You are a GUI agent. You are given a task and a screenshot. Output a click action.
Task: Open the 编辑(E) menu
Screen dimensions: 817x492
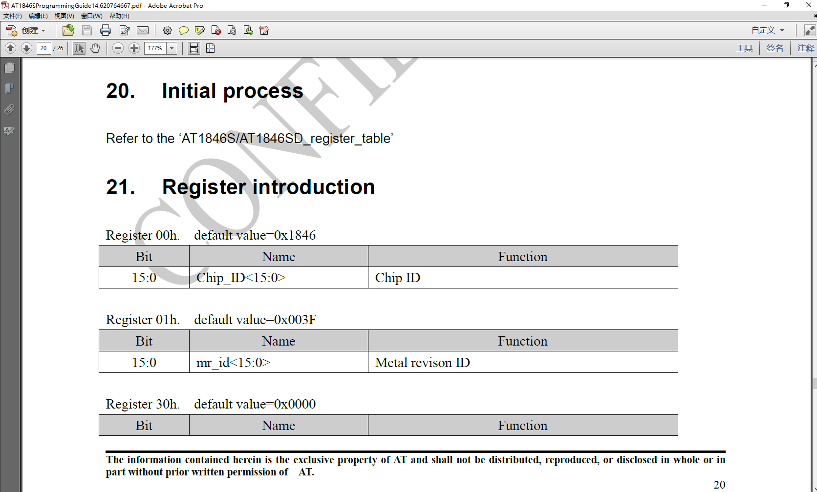click(x=38, y=16)
